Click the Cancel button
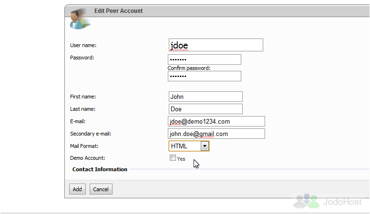 [101, 189]
